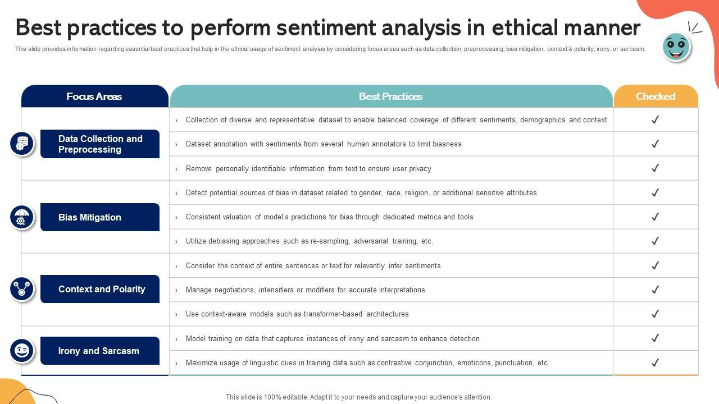Image resolution: width=719 pixels, height=404 pixels.
Task: Click the umbrella gear icon beside Bias Mitigation
Action: click(22, 217)
